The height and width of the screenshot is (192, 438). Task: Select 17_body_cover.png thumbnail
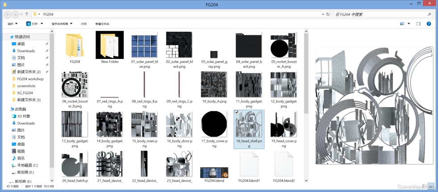click(x=214, y=124)
